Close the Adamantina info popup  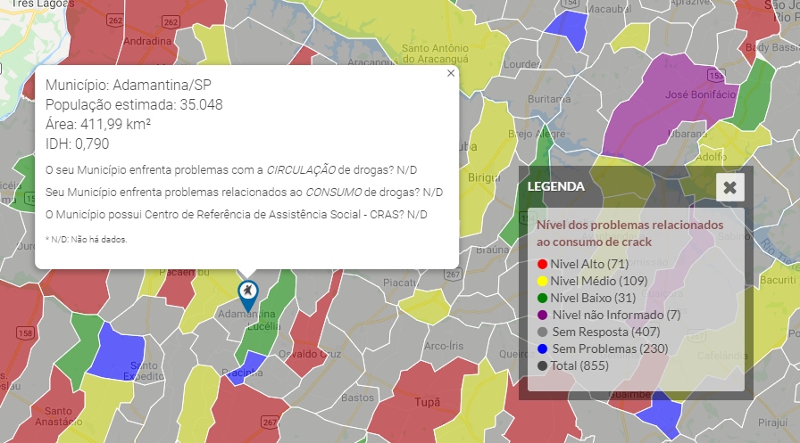tap(451, 73)
